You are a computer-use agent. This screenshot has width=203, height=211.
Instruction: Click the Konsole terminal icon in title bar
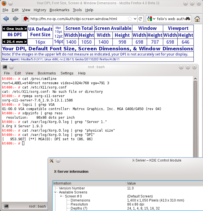(5, 67)
